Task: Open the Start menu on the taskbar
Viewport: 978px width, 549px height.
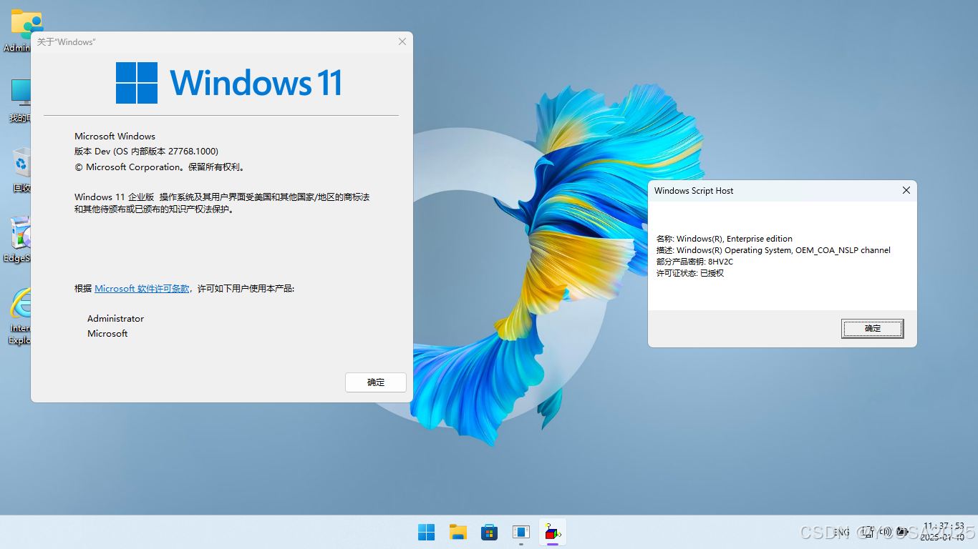Action: click(426, 532)
